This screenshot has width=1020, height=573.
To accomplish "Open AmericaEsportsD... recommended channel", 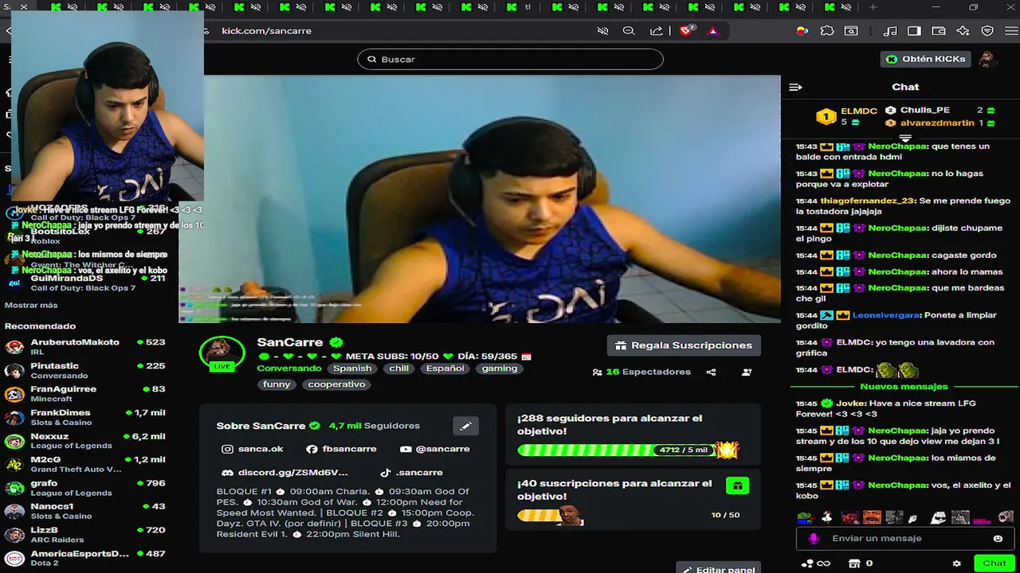I will [x=84, y=558].
